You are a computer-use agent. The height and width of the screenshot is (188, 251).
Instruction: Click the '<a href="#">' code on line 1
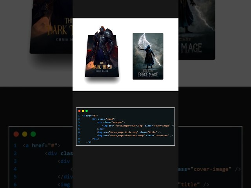coord(90,116)
